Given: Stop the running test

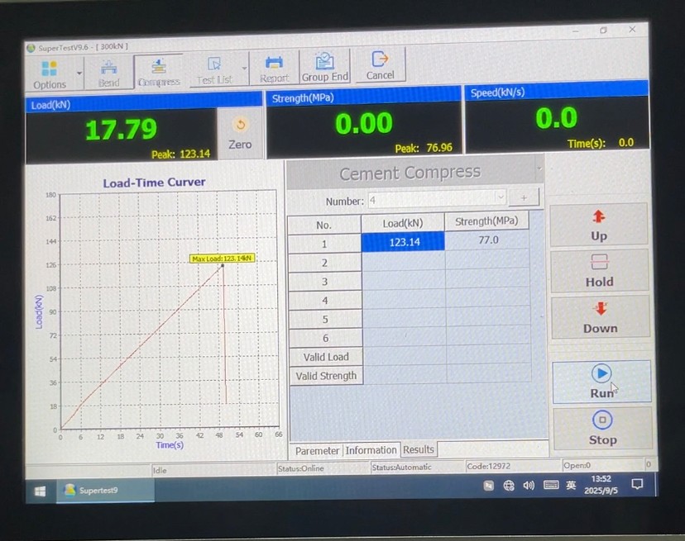Looking at the screenshot, I should tap(602, 429).
